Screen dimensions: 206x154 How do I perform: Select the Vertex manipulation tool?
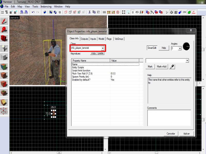coord(4,111)
